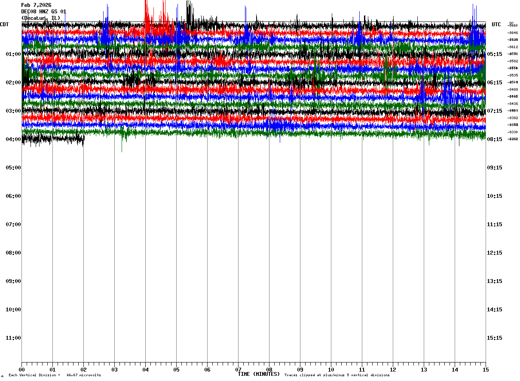Viewport: 520px width, 381px height.
Task: Click minute tick label '09' on time axis
Action: click(x=300, y=369)
